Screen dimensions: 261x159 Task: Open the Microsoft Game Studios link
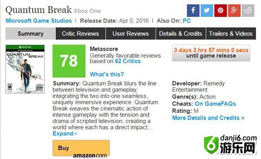point(39,21)
